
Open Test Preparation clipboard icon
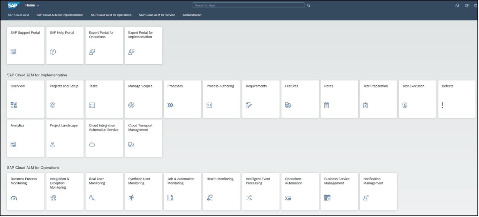(x=366, y=105)
